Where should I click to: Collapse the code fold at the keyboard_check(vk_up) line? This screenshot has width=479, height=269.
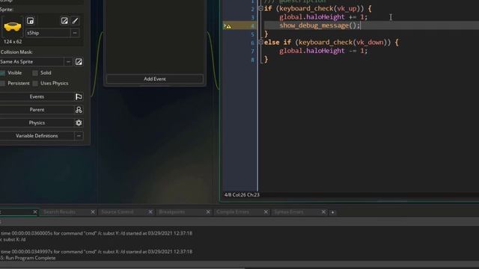coord(261,8)
